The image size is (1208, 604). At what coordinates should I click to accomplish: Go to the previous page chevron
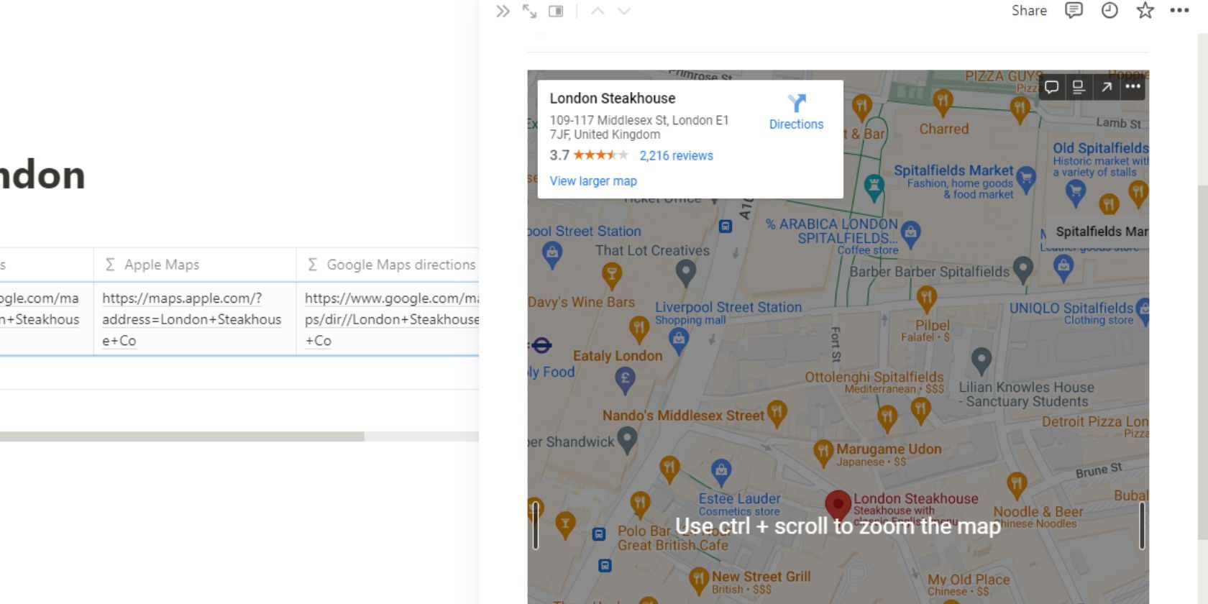pyautogui.click(x=598, y=12)
